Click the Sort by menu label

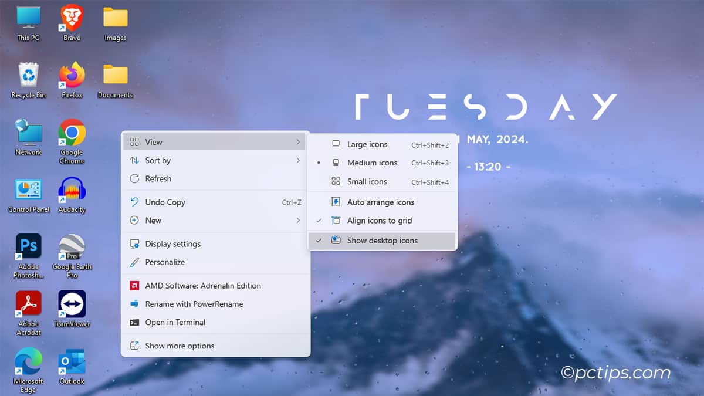pos(158,160)
